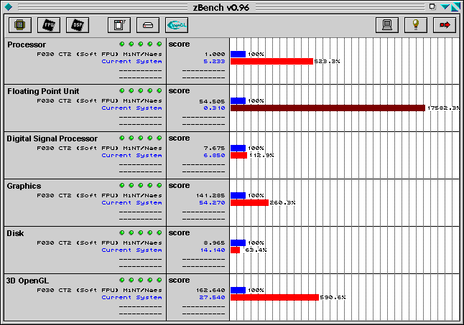
Task: Click first green dot in Processor row
Action: [x=122, y=44]
